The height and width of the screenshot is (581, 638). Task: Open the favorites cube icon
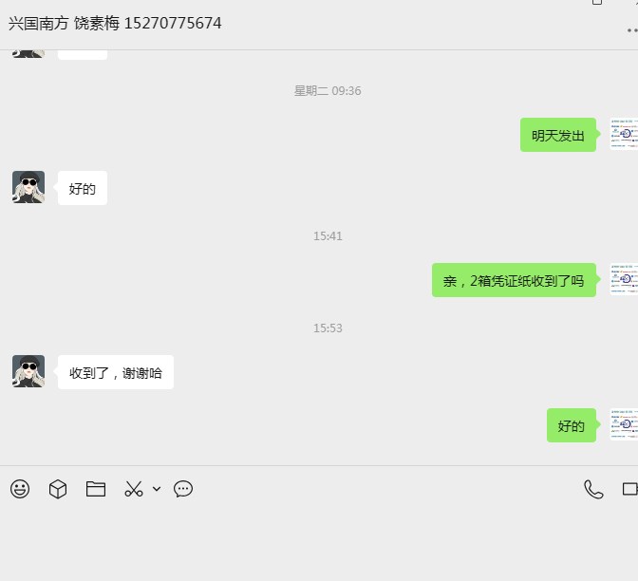pos(58,489)
